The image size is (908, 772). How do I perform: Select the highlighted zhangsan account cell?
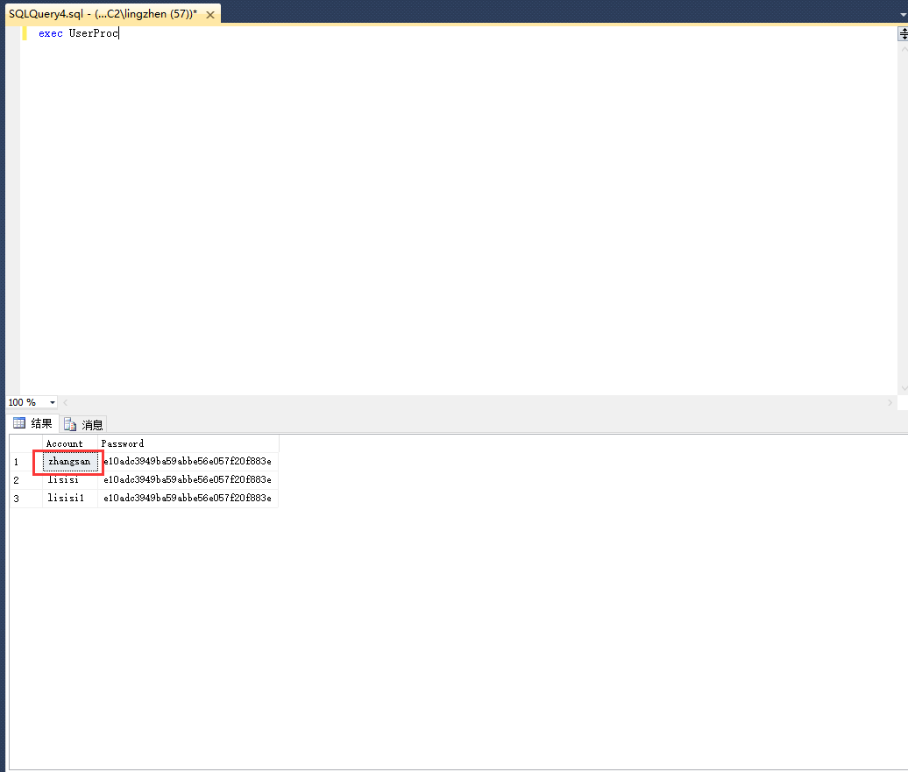[x=67, y=461]
